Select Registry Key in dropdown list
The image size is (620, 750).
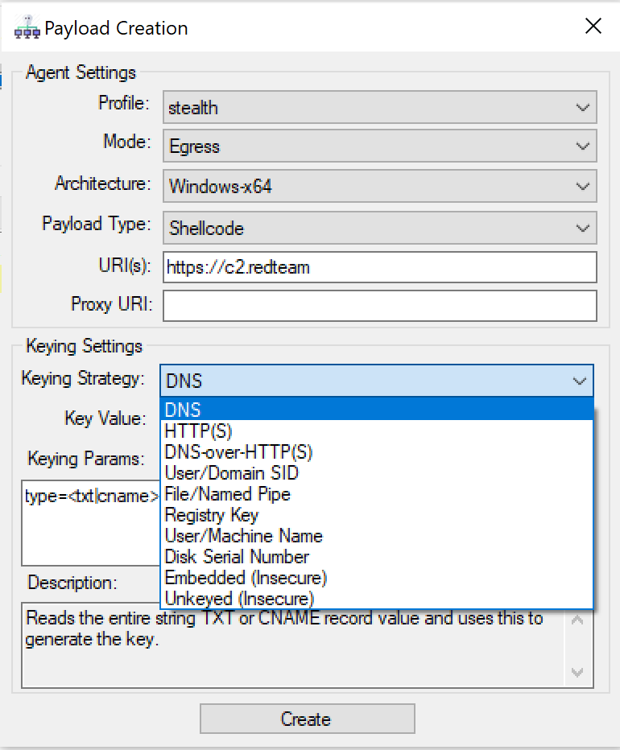[x=376, y=515]
